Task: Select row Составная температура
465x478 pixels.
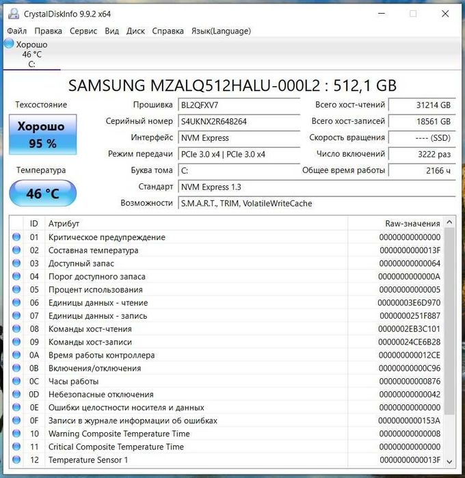Action: [x=226, y=250]
